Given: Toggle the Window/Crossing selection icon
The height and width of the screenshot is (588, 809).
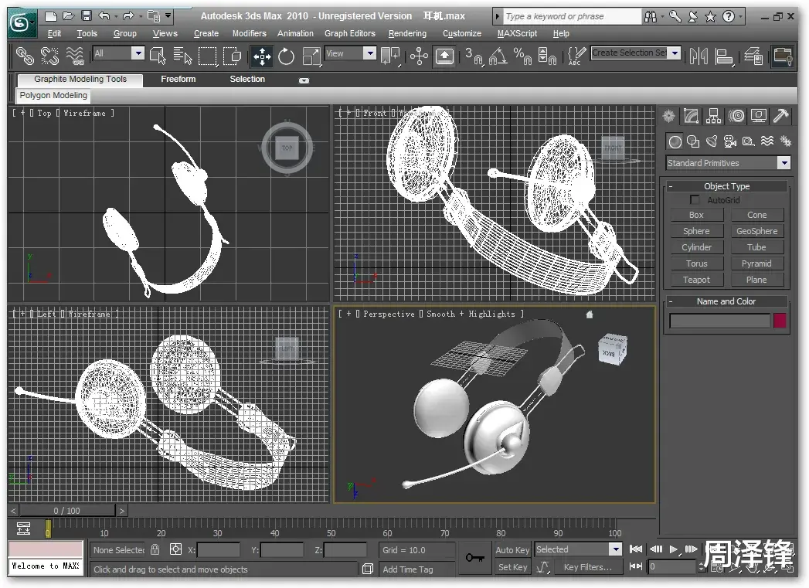Looking at the screenshot, I should point(232,56).
